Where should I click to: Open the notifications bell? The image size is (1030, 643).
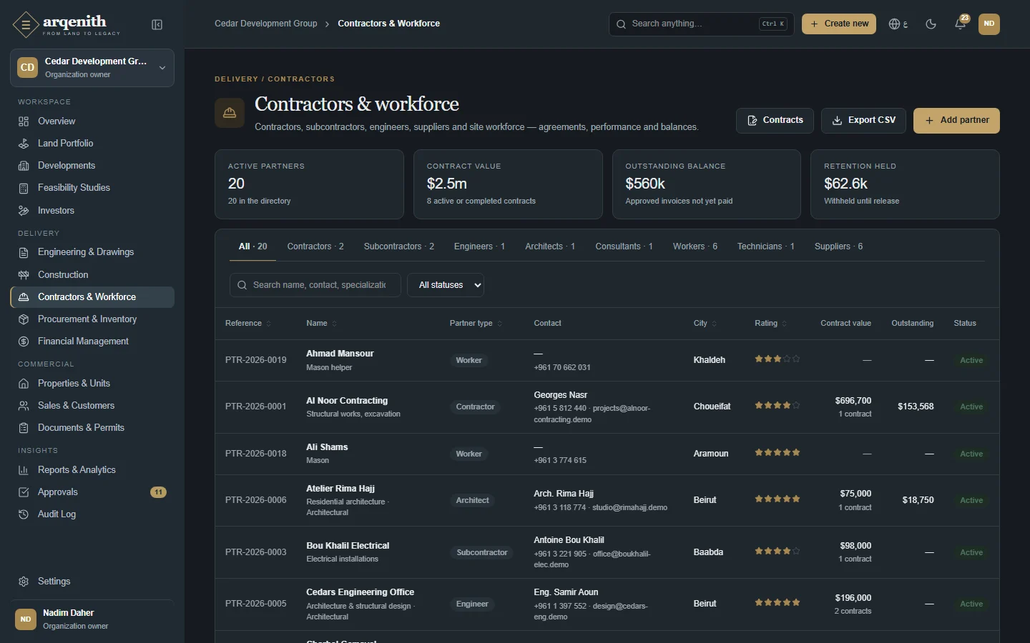coord(961,24)
